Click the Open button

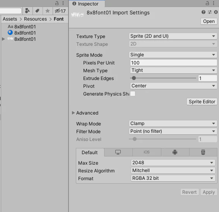pos(209,21)
